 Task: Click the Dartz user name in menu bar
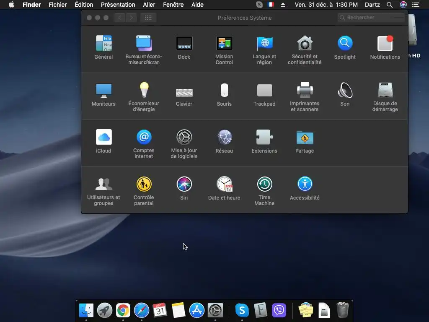point(372,5)
